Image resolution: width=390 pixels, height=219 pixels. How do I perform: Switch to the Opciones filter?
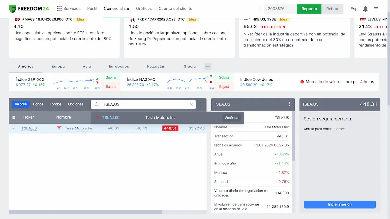click(x=76, y=104)
